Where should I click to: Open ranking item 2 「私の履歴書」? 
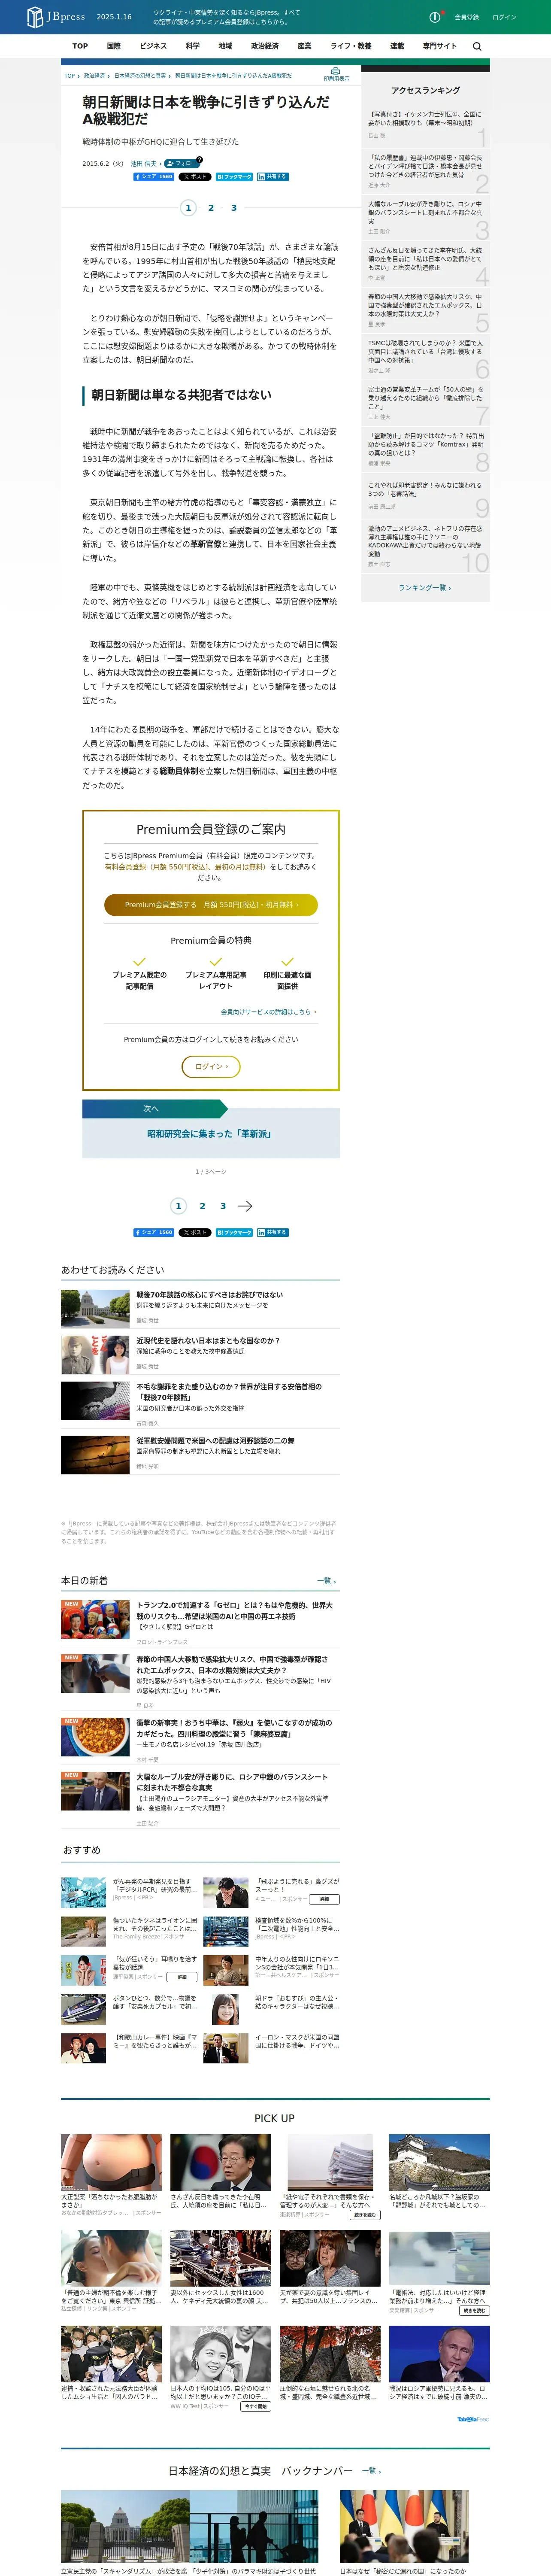click(425, 170)
